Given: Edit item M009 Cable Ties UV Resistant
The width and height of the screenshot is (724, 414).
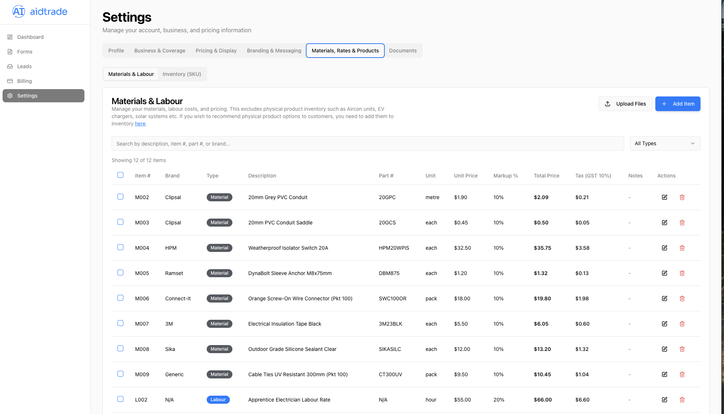Looking at the screenshot, I should click(665, 374).
